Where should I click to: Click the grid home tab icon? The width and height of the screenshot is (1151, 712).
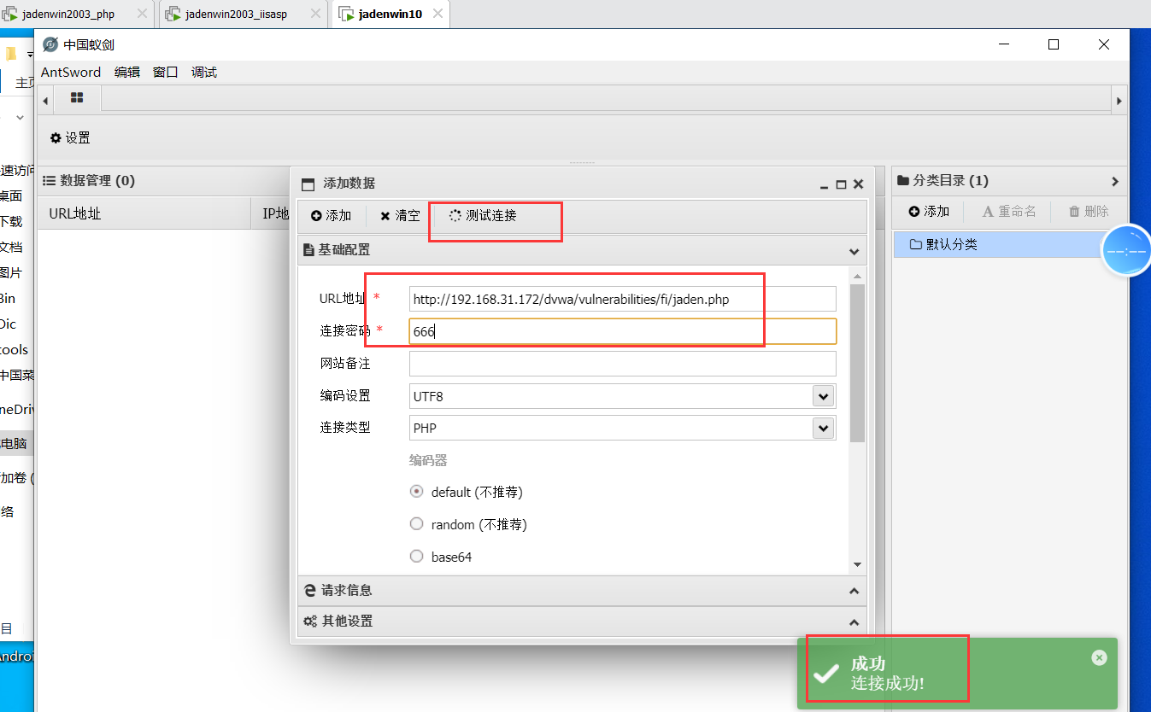tap(77, 98)
